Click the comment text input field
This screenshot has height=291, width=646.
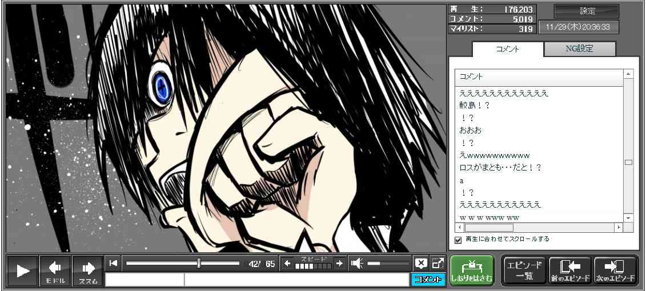click(x=296, y=280)
